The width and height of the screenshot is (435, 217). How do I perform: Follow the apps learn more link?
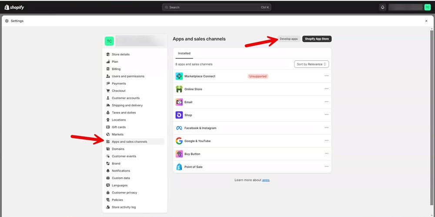tap(266, 180)
